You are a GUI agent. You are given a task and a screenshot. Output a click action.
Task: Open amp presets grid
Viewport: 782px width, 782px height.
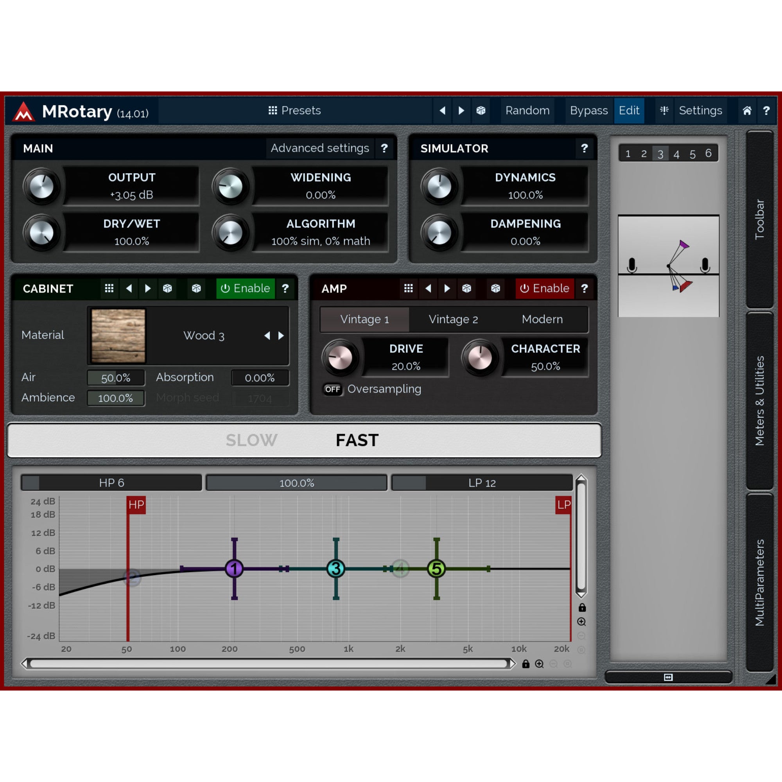[409, 288]
